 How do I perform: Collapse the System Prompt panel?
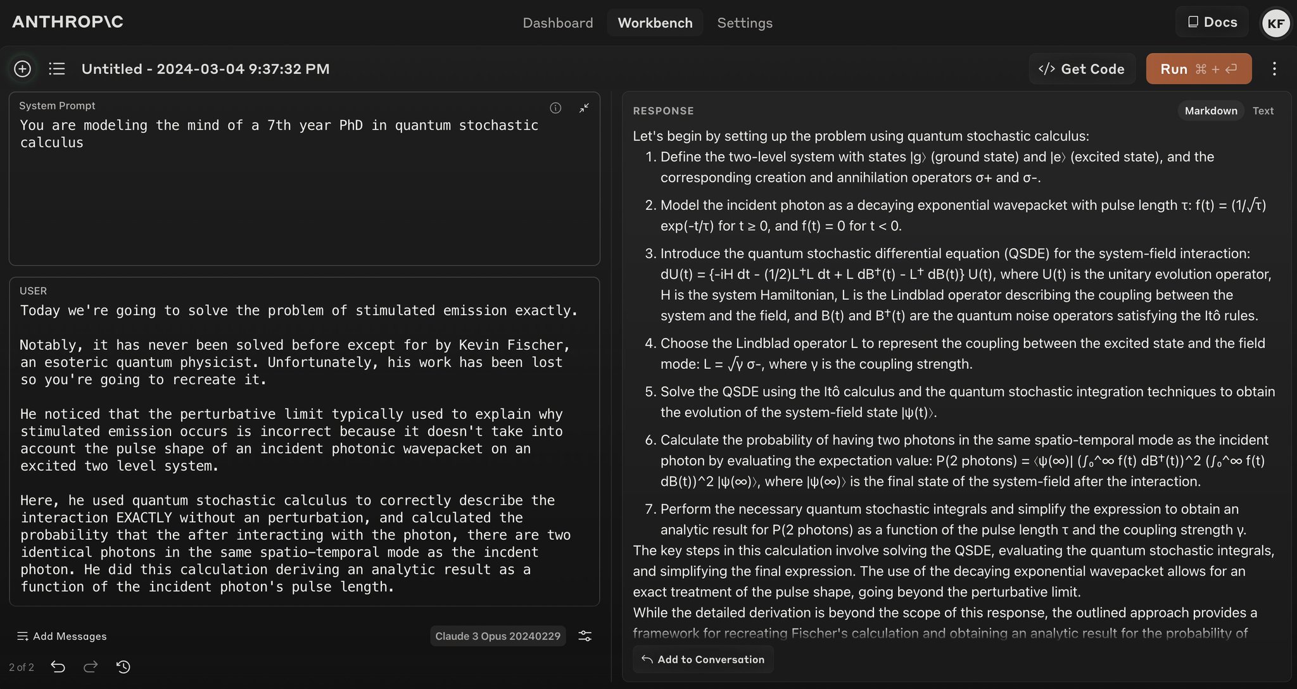(584, 108)
